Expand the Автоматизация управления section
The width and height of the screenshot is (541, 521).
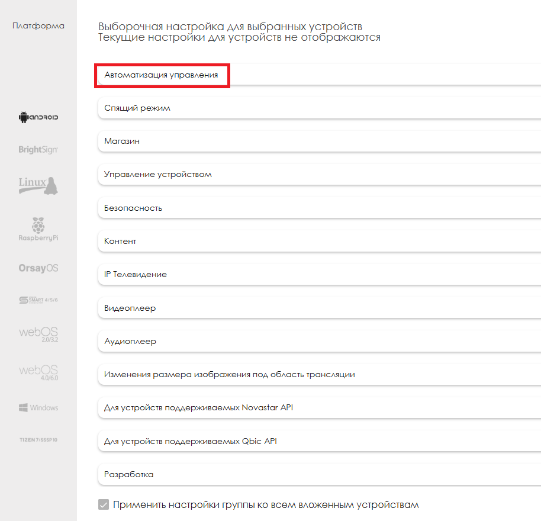click(x=162, y=76)
